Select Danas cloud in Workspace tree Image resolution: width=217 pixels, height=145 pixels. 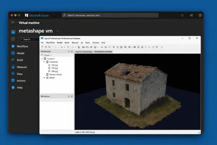click(x=55, y=74)
